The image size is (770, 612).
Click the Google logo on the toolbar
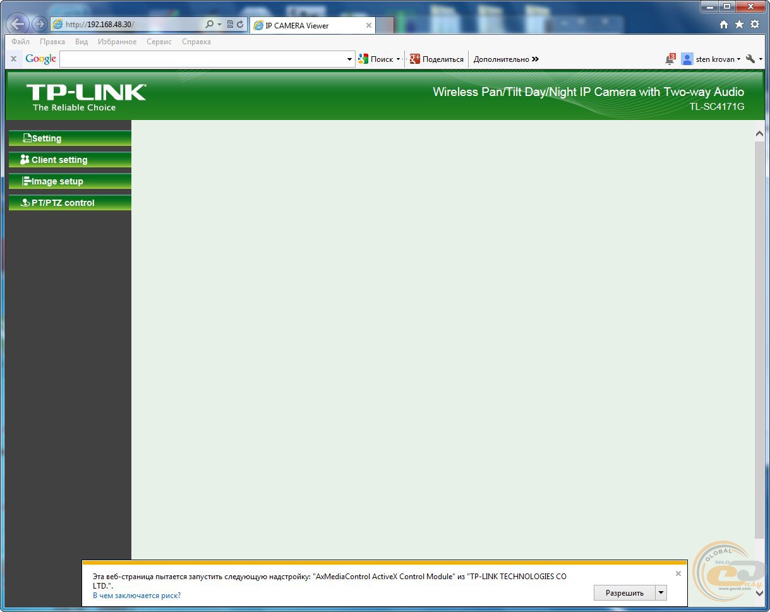click(41, 59)
